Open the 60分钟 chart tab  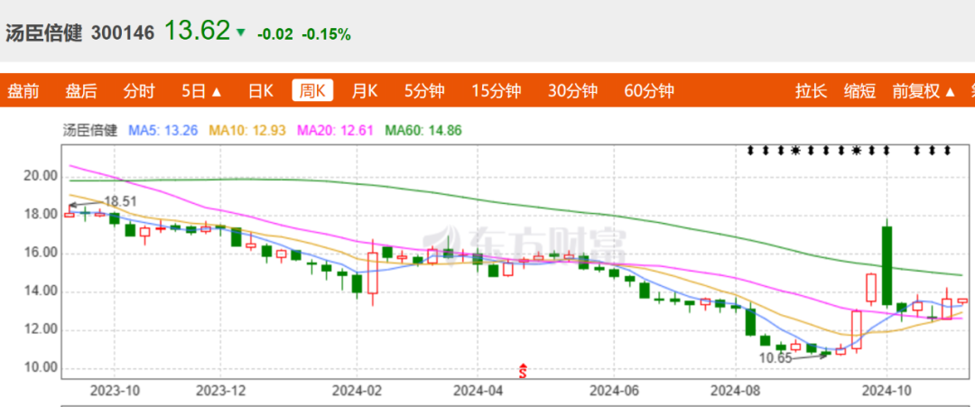[x=649, y=90]
